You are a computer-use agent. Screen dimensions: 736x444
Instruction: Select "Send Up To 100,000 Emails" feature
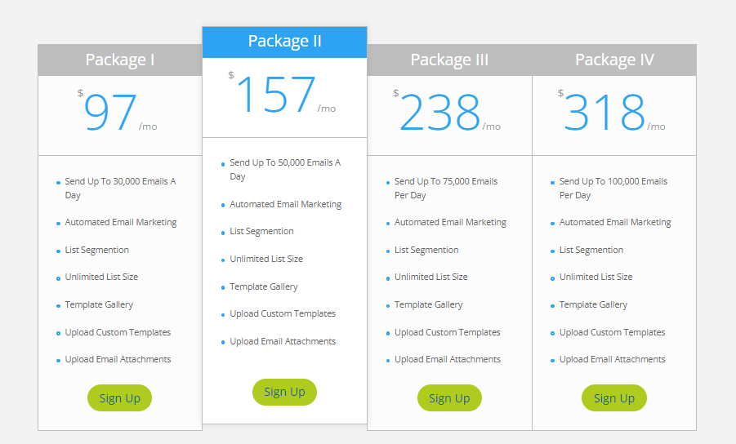click(x=613, y=189)
